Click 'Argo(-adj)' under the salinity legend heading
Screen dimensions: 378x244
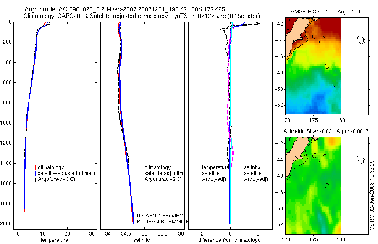pyautogui.click(x=256, y=180)
